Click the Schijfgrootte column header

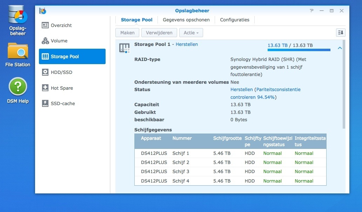[x=227, y=138]
